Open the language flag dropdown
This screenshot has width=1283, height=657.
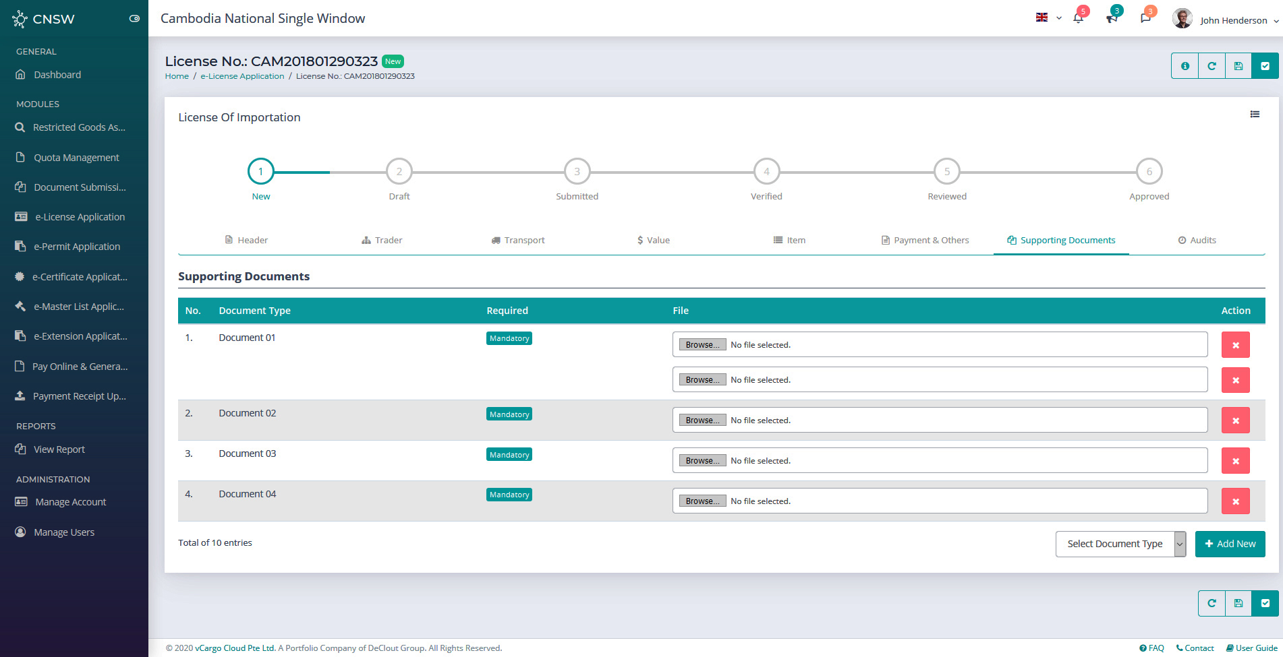1048,18
